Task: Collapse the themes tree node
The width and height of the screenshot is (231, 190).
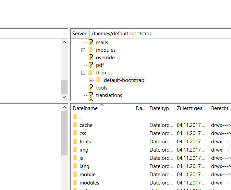Action: (83, 73)
